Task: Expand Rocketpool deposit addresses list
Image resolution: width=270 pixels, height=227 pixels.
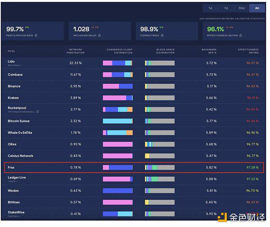Action: click(x=21, y=112)
